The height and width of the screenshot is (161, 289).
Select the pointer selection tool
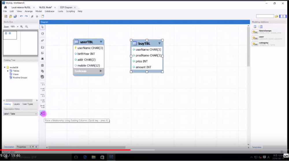42,27
